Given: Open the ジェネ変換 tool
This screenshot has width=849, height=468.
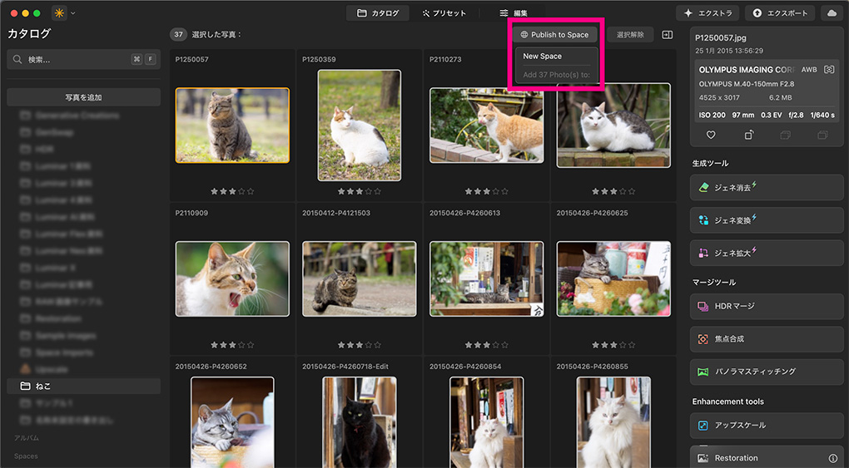Looking at the screenshot, I should click(767, 220).
